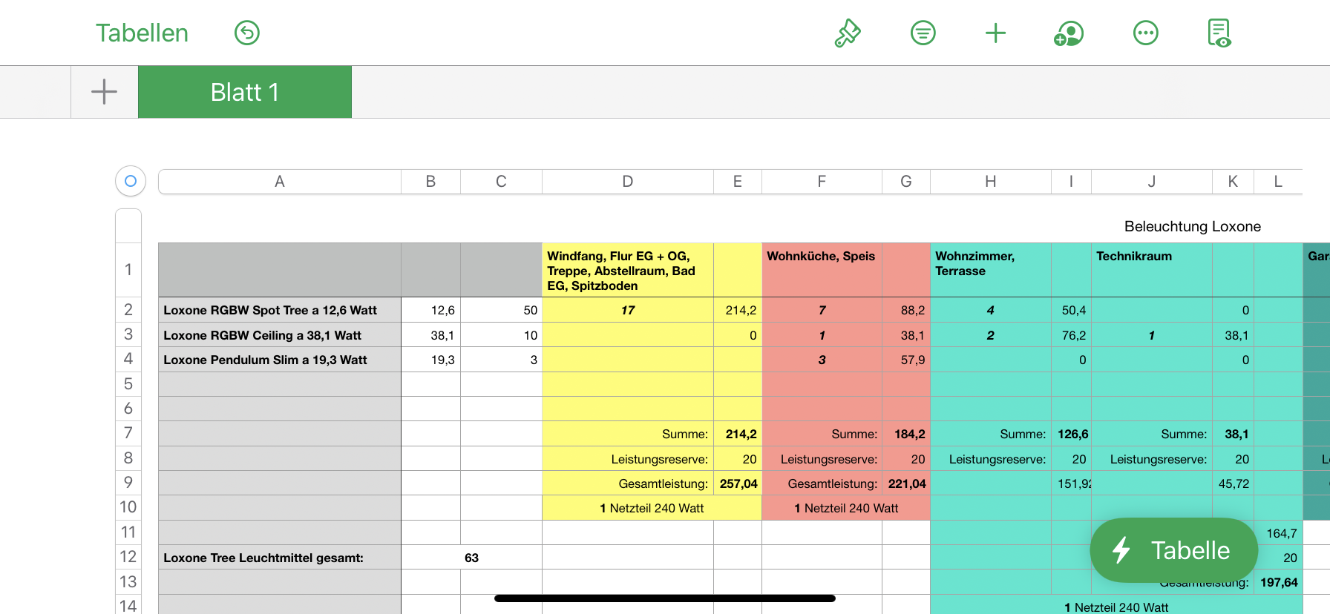
Task: Select the cell showing 76,2
Action: (1072, 335)
